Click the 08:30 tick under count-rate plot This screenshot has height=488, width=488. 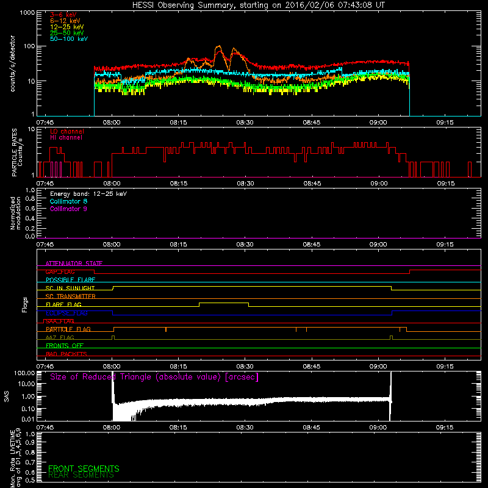[245, 123]
